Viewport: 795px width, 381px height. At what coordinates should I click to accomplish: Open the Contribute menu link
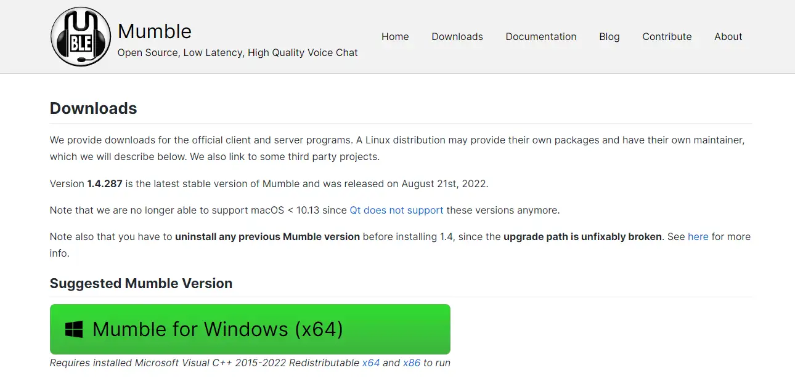[x=667, y=37]
